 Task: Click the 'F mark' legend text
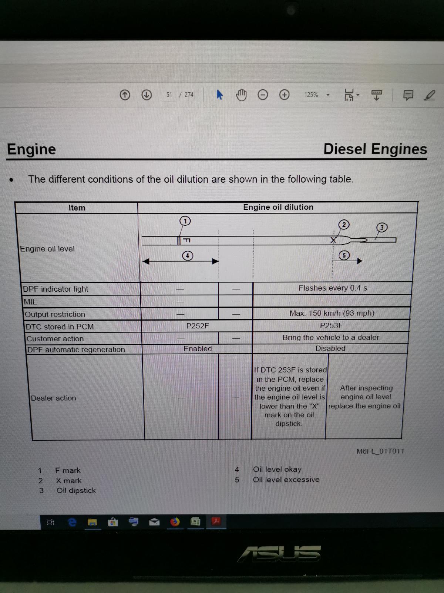click(x=68, y=470)
